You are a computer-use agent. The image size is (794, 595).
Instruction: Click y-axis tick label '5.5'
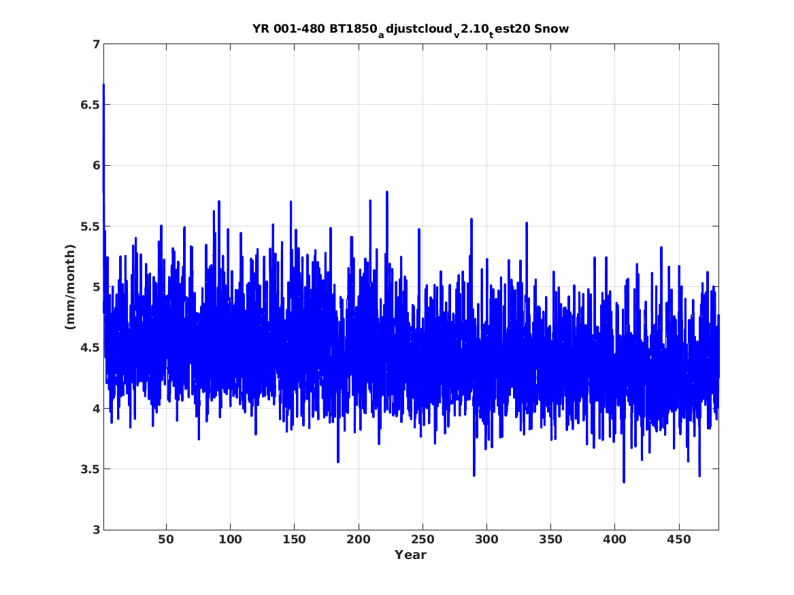[90, 226]
